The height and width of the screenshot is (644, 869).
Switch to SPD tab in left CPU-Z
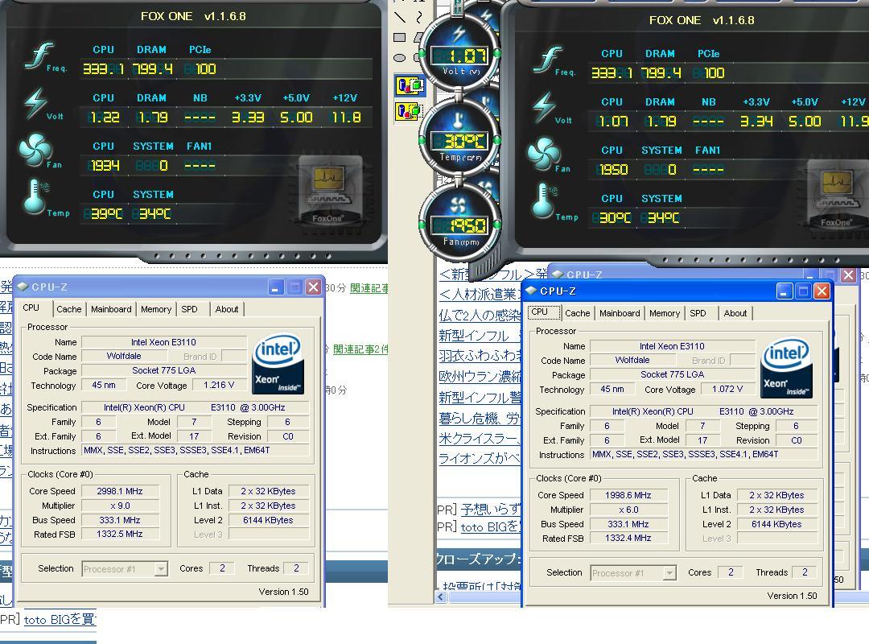point(190,309)
